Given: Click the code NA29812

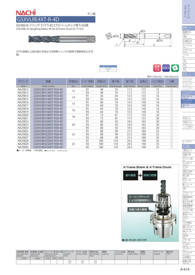Looking at the screenshot, I should pyautogui.click(x=23, y=89).
